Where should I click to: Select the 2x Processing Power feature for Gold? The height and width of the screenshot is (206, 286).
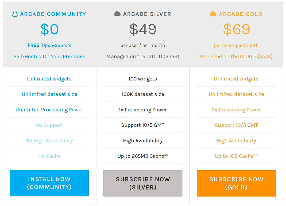[x=236, y=110]
